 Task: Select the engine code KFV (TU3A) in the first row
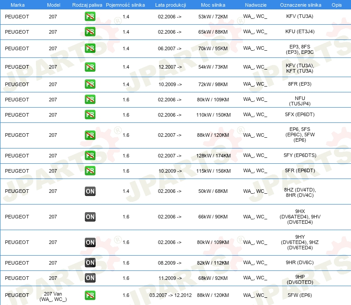300,16
